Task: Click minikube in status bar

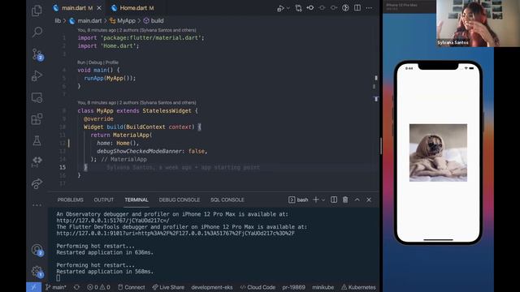Action: click(323, 287)
